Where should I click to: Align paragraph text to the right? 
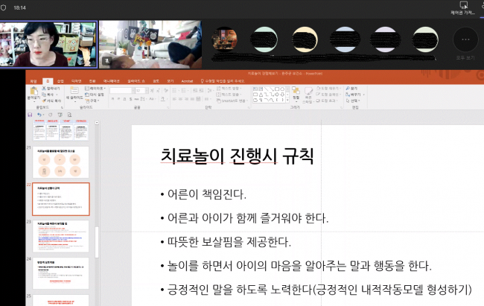point(186,99)
